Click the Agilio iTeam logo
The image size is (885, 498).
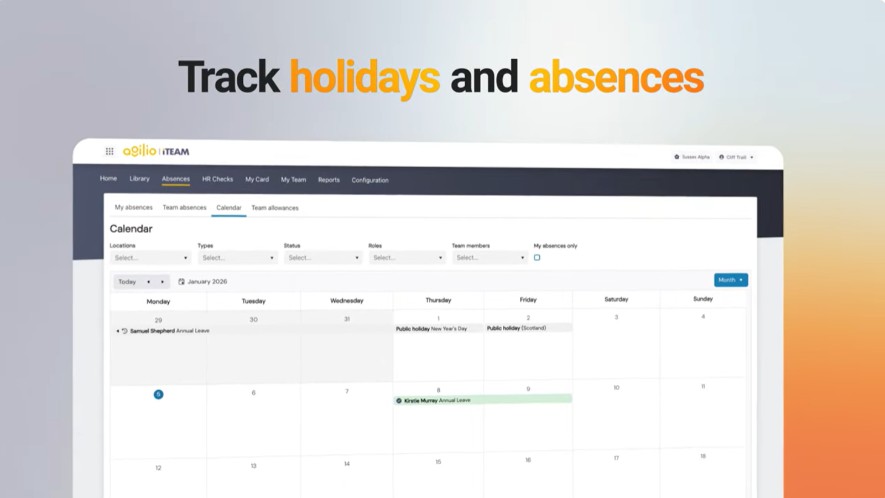(156, 151)
